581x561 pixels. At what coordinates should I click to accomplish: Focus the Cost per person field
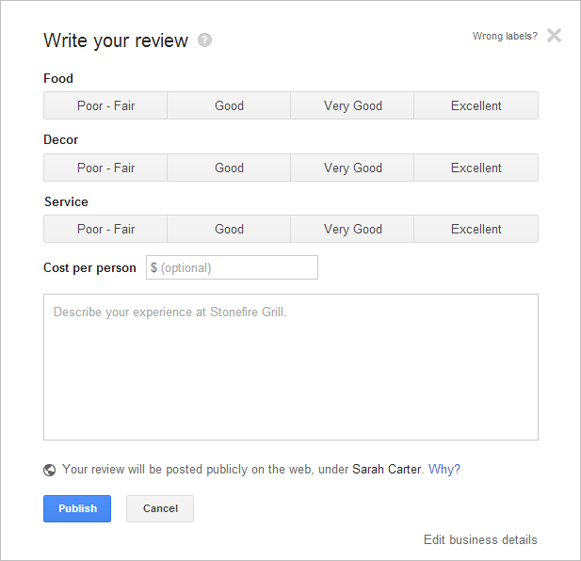point(232,267)
